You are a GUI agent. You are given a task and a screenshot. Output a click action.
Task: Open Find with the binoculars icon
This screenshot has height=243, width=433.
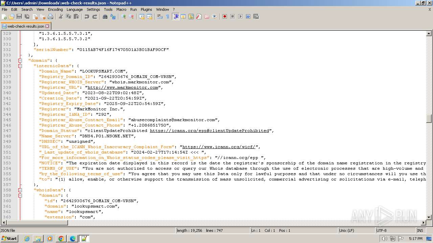click(105, 17)
